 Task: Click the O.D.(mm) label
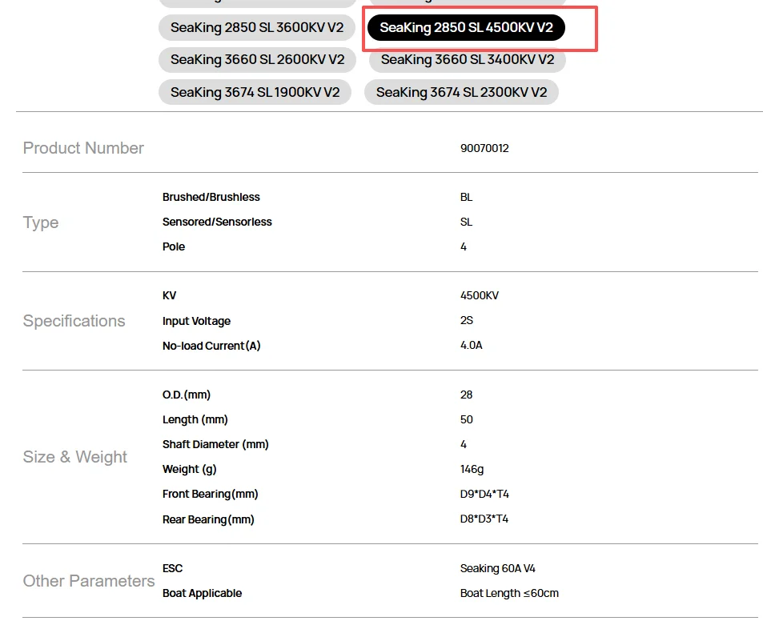tap(187, 395)
